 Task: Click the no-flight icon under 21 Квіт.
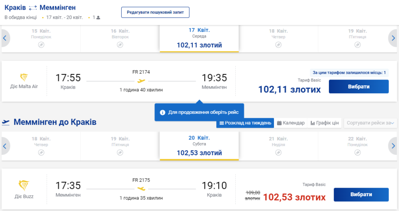coord(278,152)
